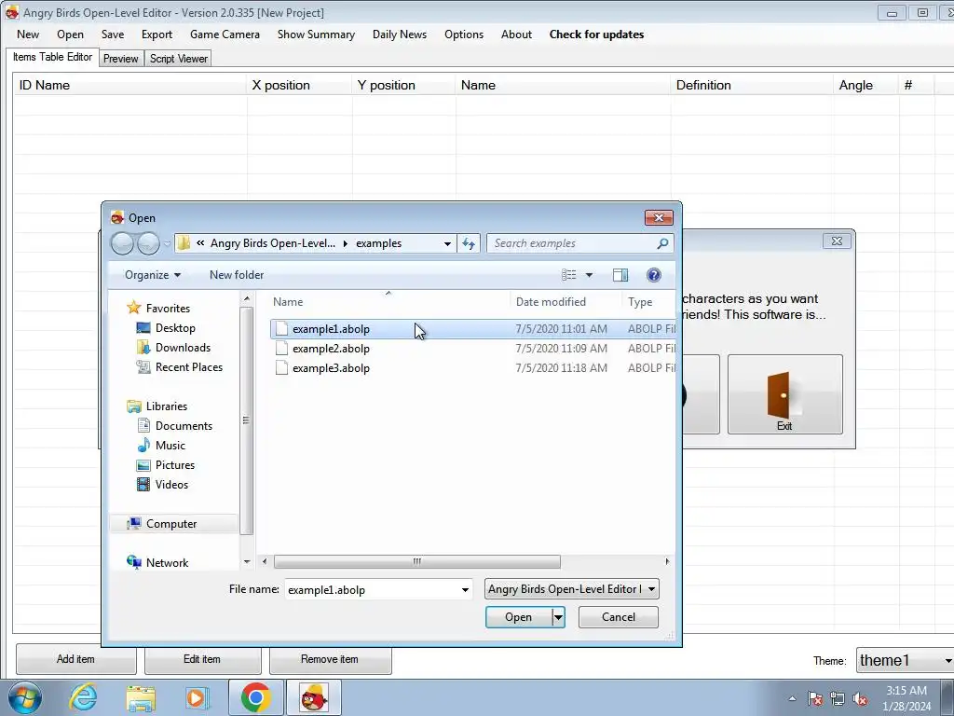Click the search magnifier icon
Viewport: 954px width, 716px height.
tap(662, 243)
